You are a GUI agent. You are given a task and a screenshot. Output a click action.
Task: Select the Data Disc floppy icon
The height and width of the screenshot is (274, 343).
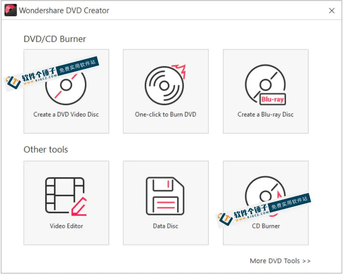[165, 196]
